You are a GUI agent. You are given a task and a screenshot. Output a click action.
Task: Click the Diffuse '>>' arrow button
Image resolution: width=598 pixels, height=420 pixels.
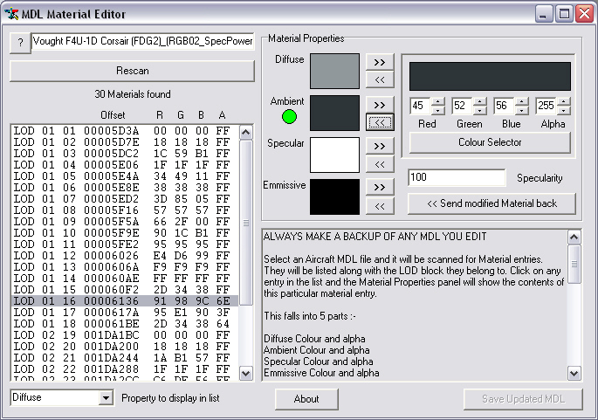(x=379, y=62)
